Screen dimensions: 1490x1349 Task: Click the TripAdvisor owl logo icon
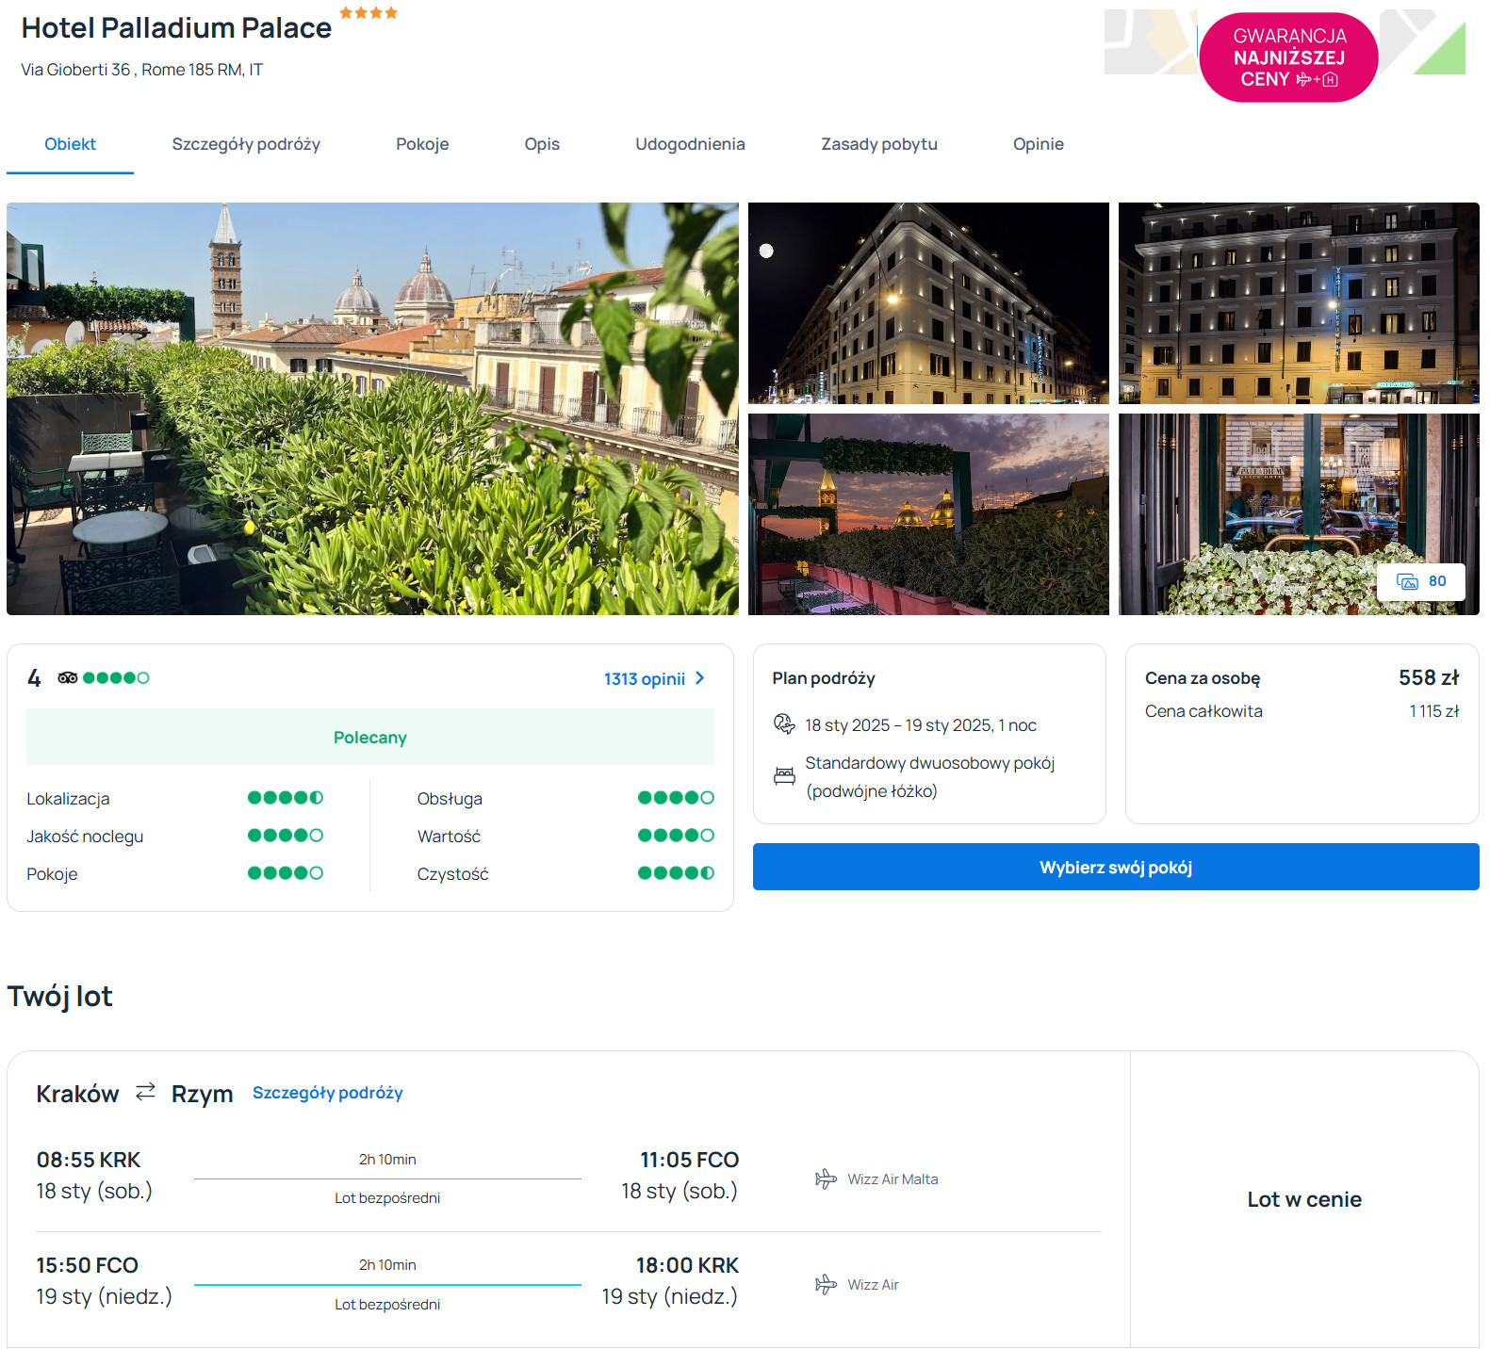click(68, 678)
